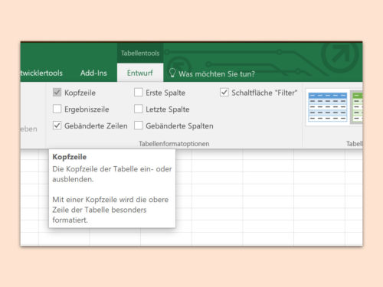Image resolution: width=383 pixels, height=287 pixels.
Task: Click the lightbulb icon beside search
Action: pos(172,73)
